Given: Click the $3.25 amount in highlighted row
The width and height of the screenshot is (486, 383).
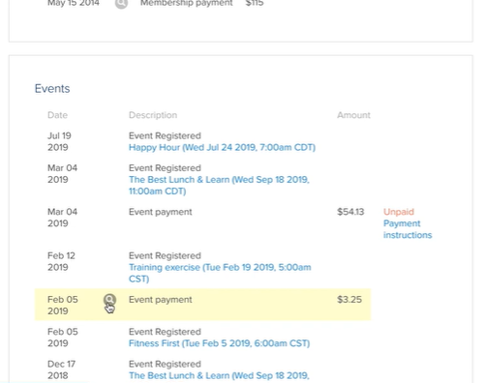Looking at the screenshot, I should pos(349,300).
